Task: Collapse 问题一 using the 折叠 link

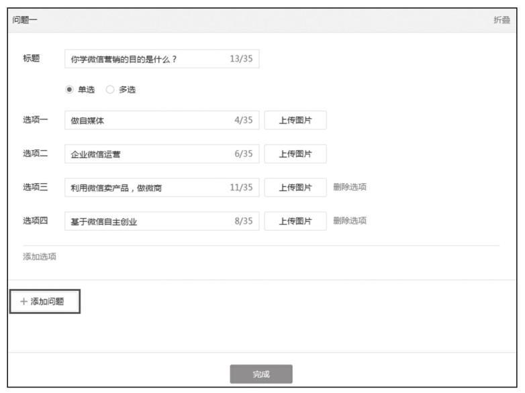Action: coord(502,20)
